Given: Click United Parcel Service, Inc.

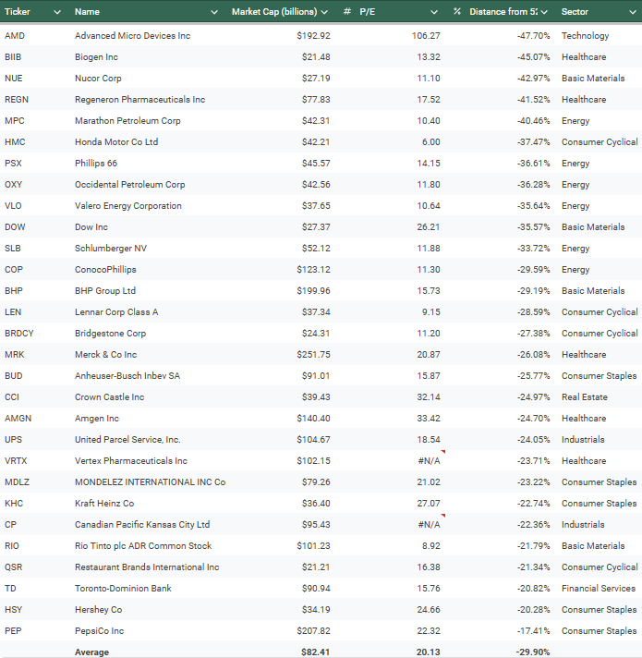Looking at the screenshot, I should (x=127, y=440).
